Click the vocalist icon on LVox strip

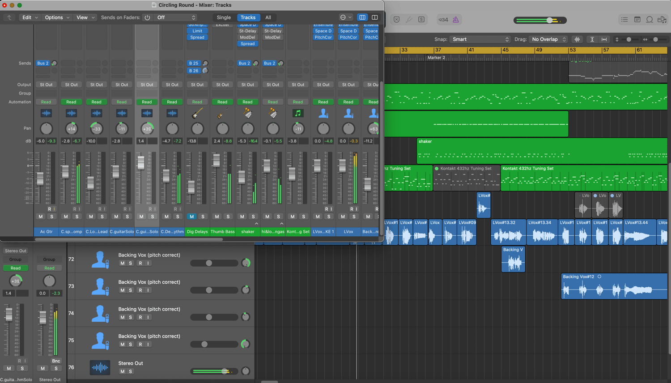coord(348,114)
